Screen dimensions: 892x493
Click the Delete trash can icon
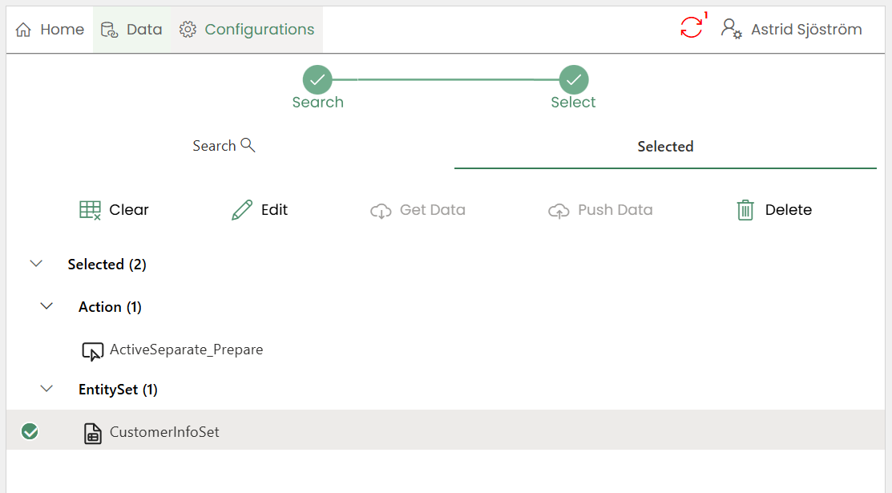point(745,210)
